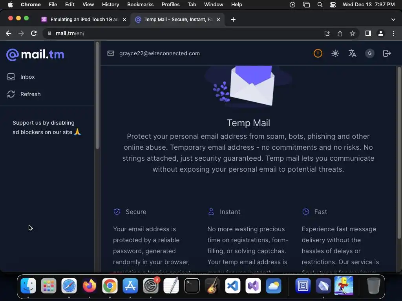Open the Trash in the Dock

click(x=374, y=285)
